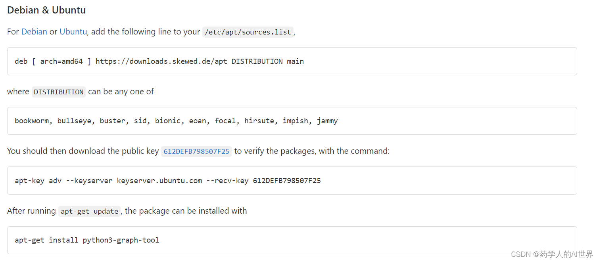The image size is (599, 262).
Task: Click the public key 612DEFB798507F25 link
Action: (x=196, y=151)
